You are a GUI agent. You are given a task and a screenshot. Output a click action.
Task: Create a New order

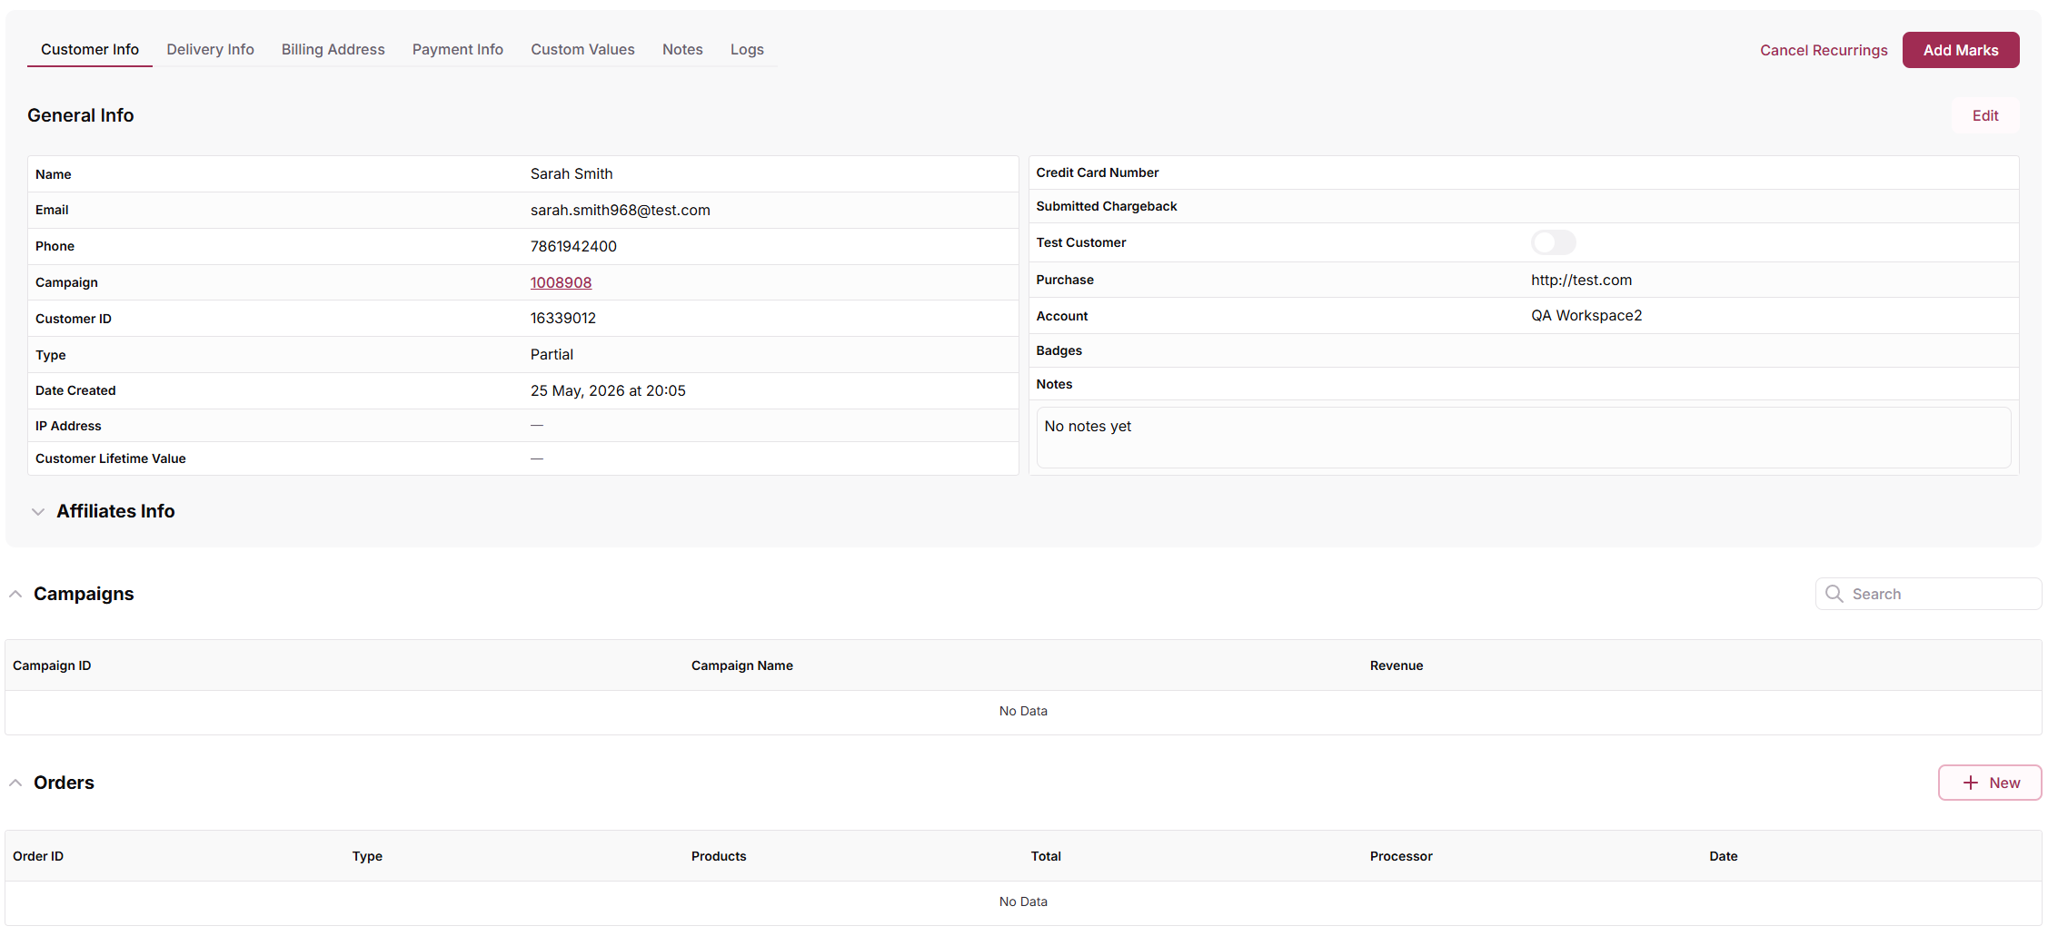1989,783
